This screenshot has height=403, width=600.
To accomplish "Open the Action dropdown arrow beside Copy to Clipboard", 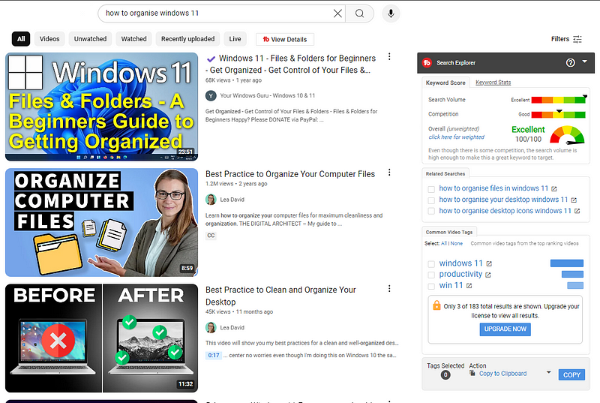I will (x=549, y=372).
